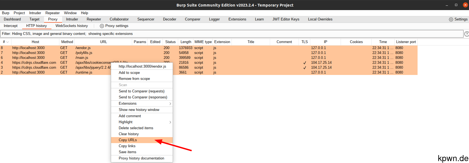The image size is (469, 163).
Task: Open the Logger tab
Action: tap(214, 19)
